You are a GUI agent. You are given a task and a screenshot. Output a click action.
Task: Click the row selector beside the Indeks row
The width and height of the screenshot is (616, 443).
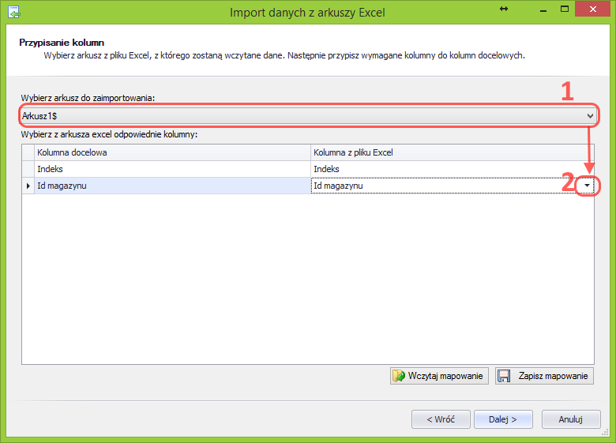[28, 169]
